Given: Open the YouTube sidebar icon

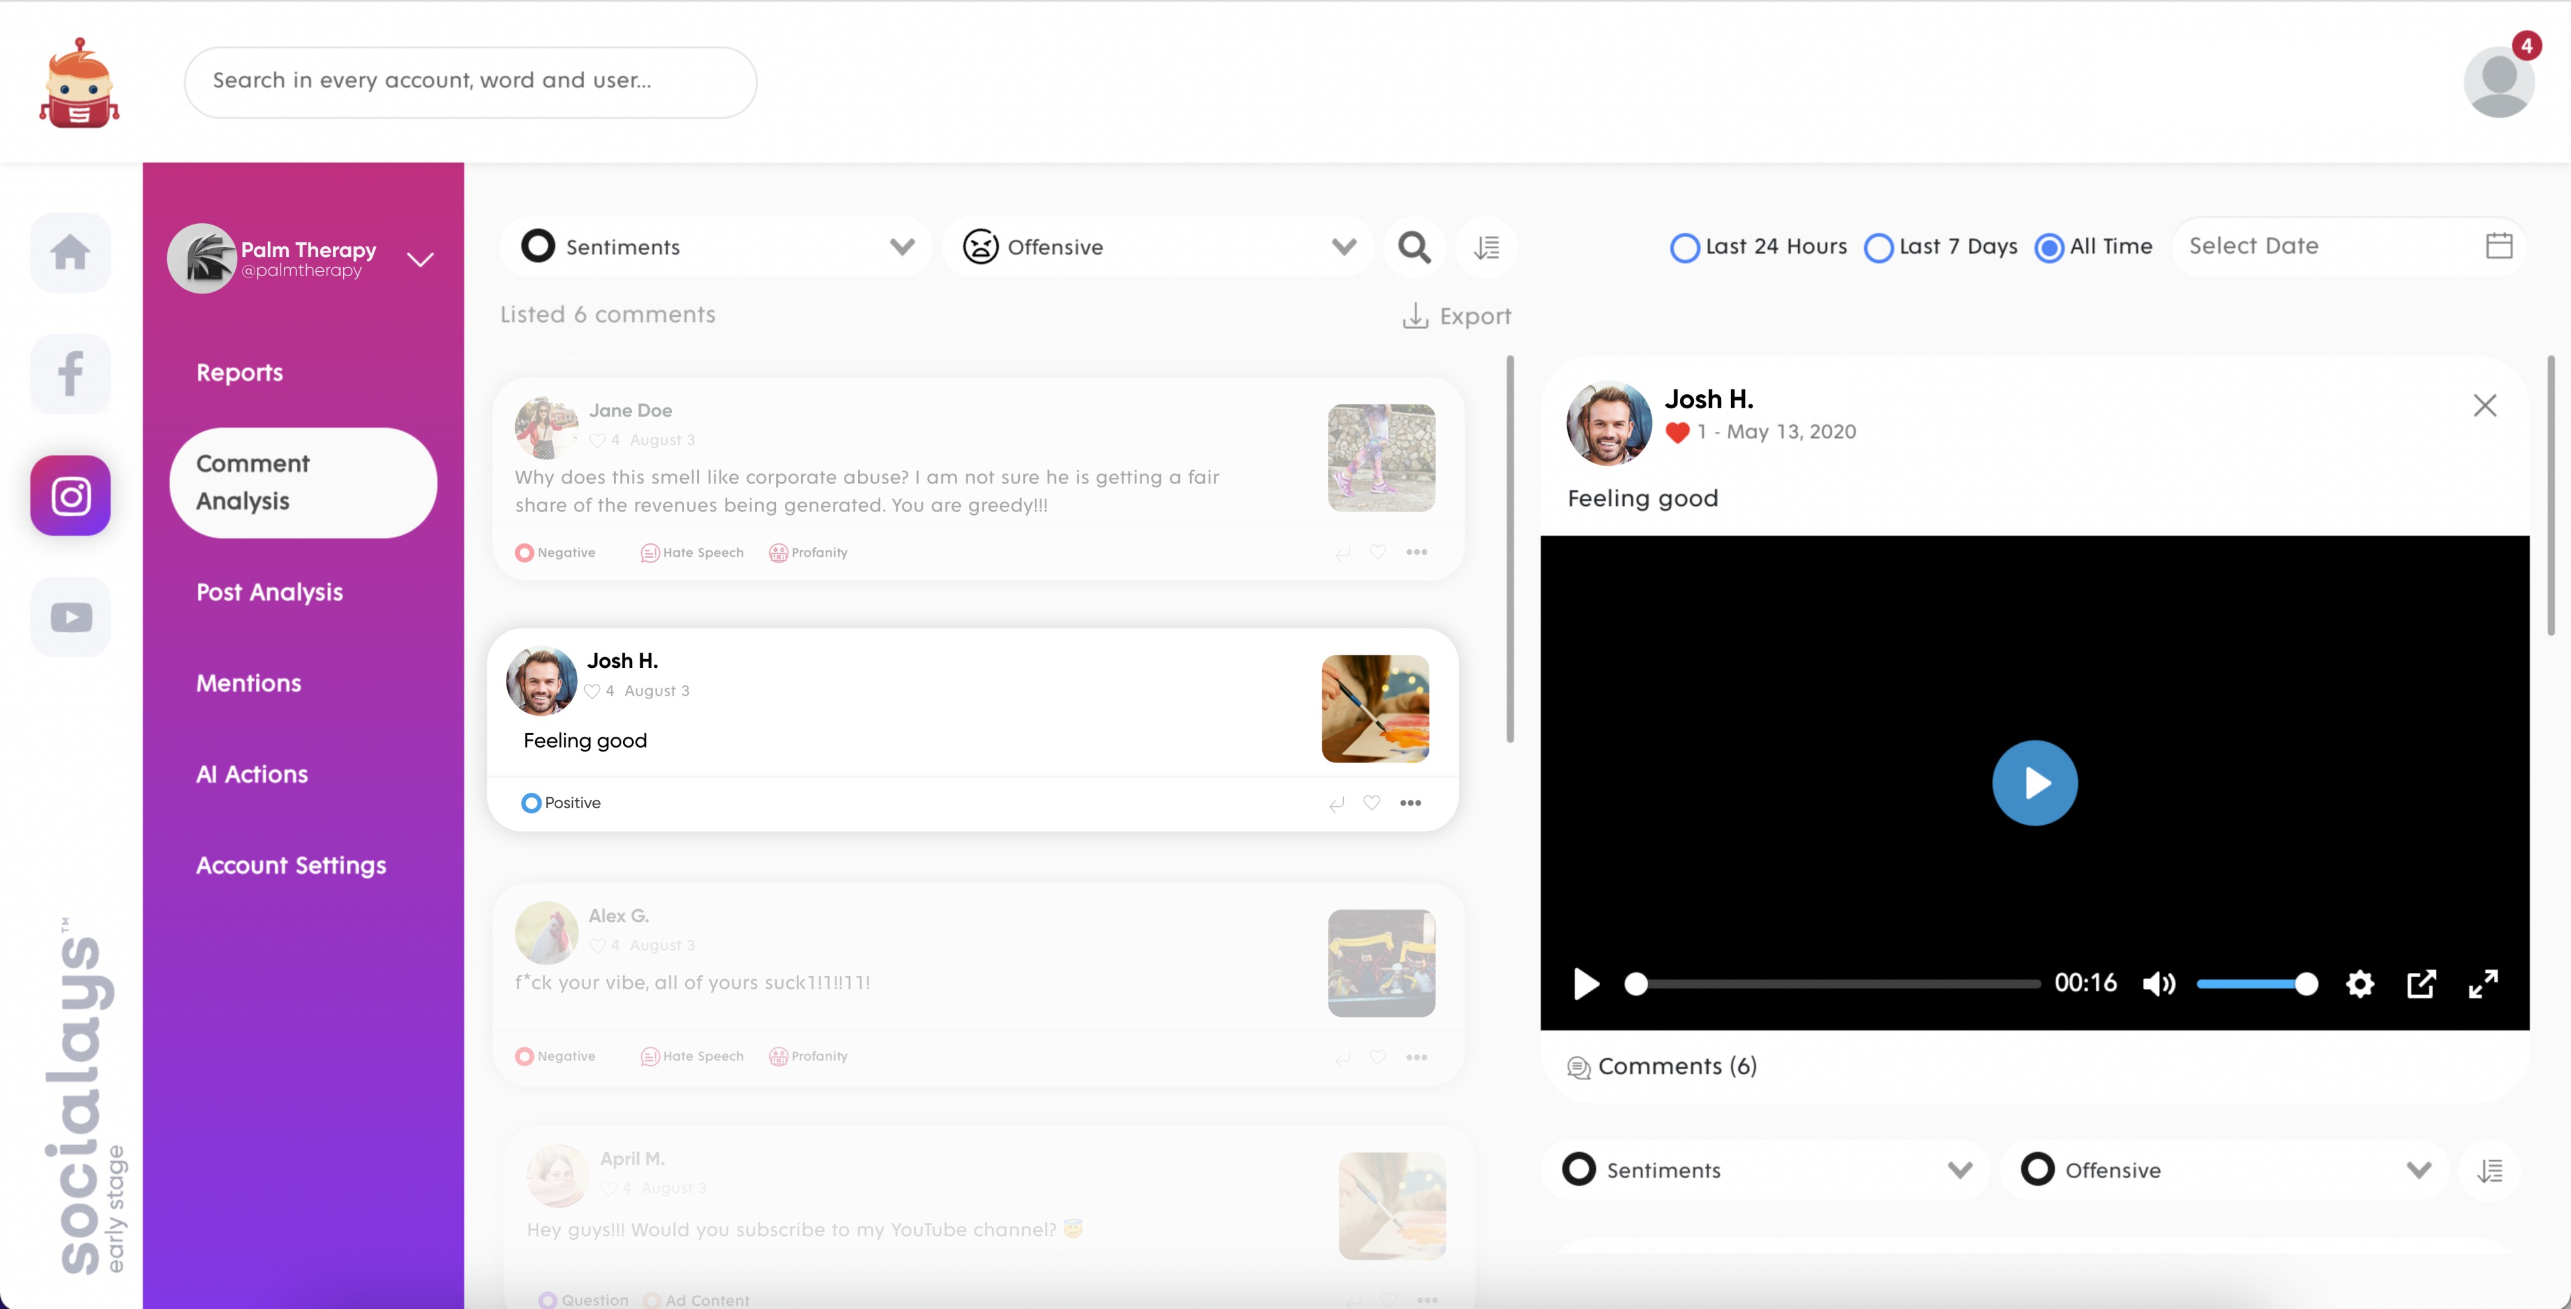Looking at the screenshot, I should click(x=70, y=616).
